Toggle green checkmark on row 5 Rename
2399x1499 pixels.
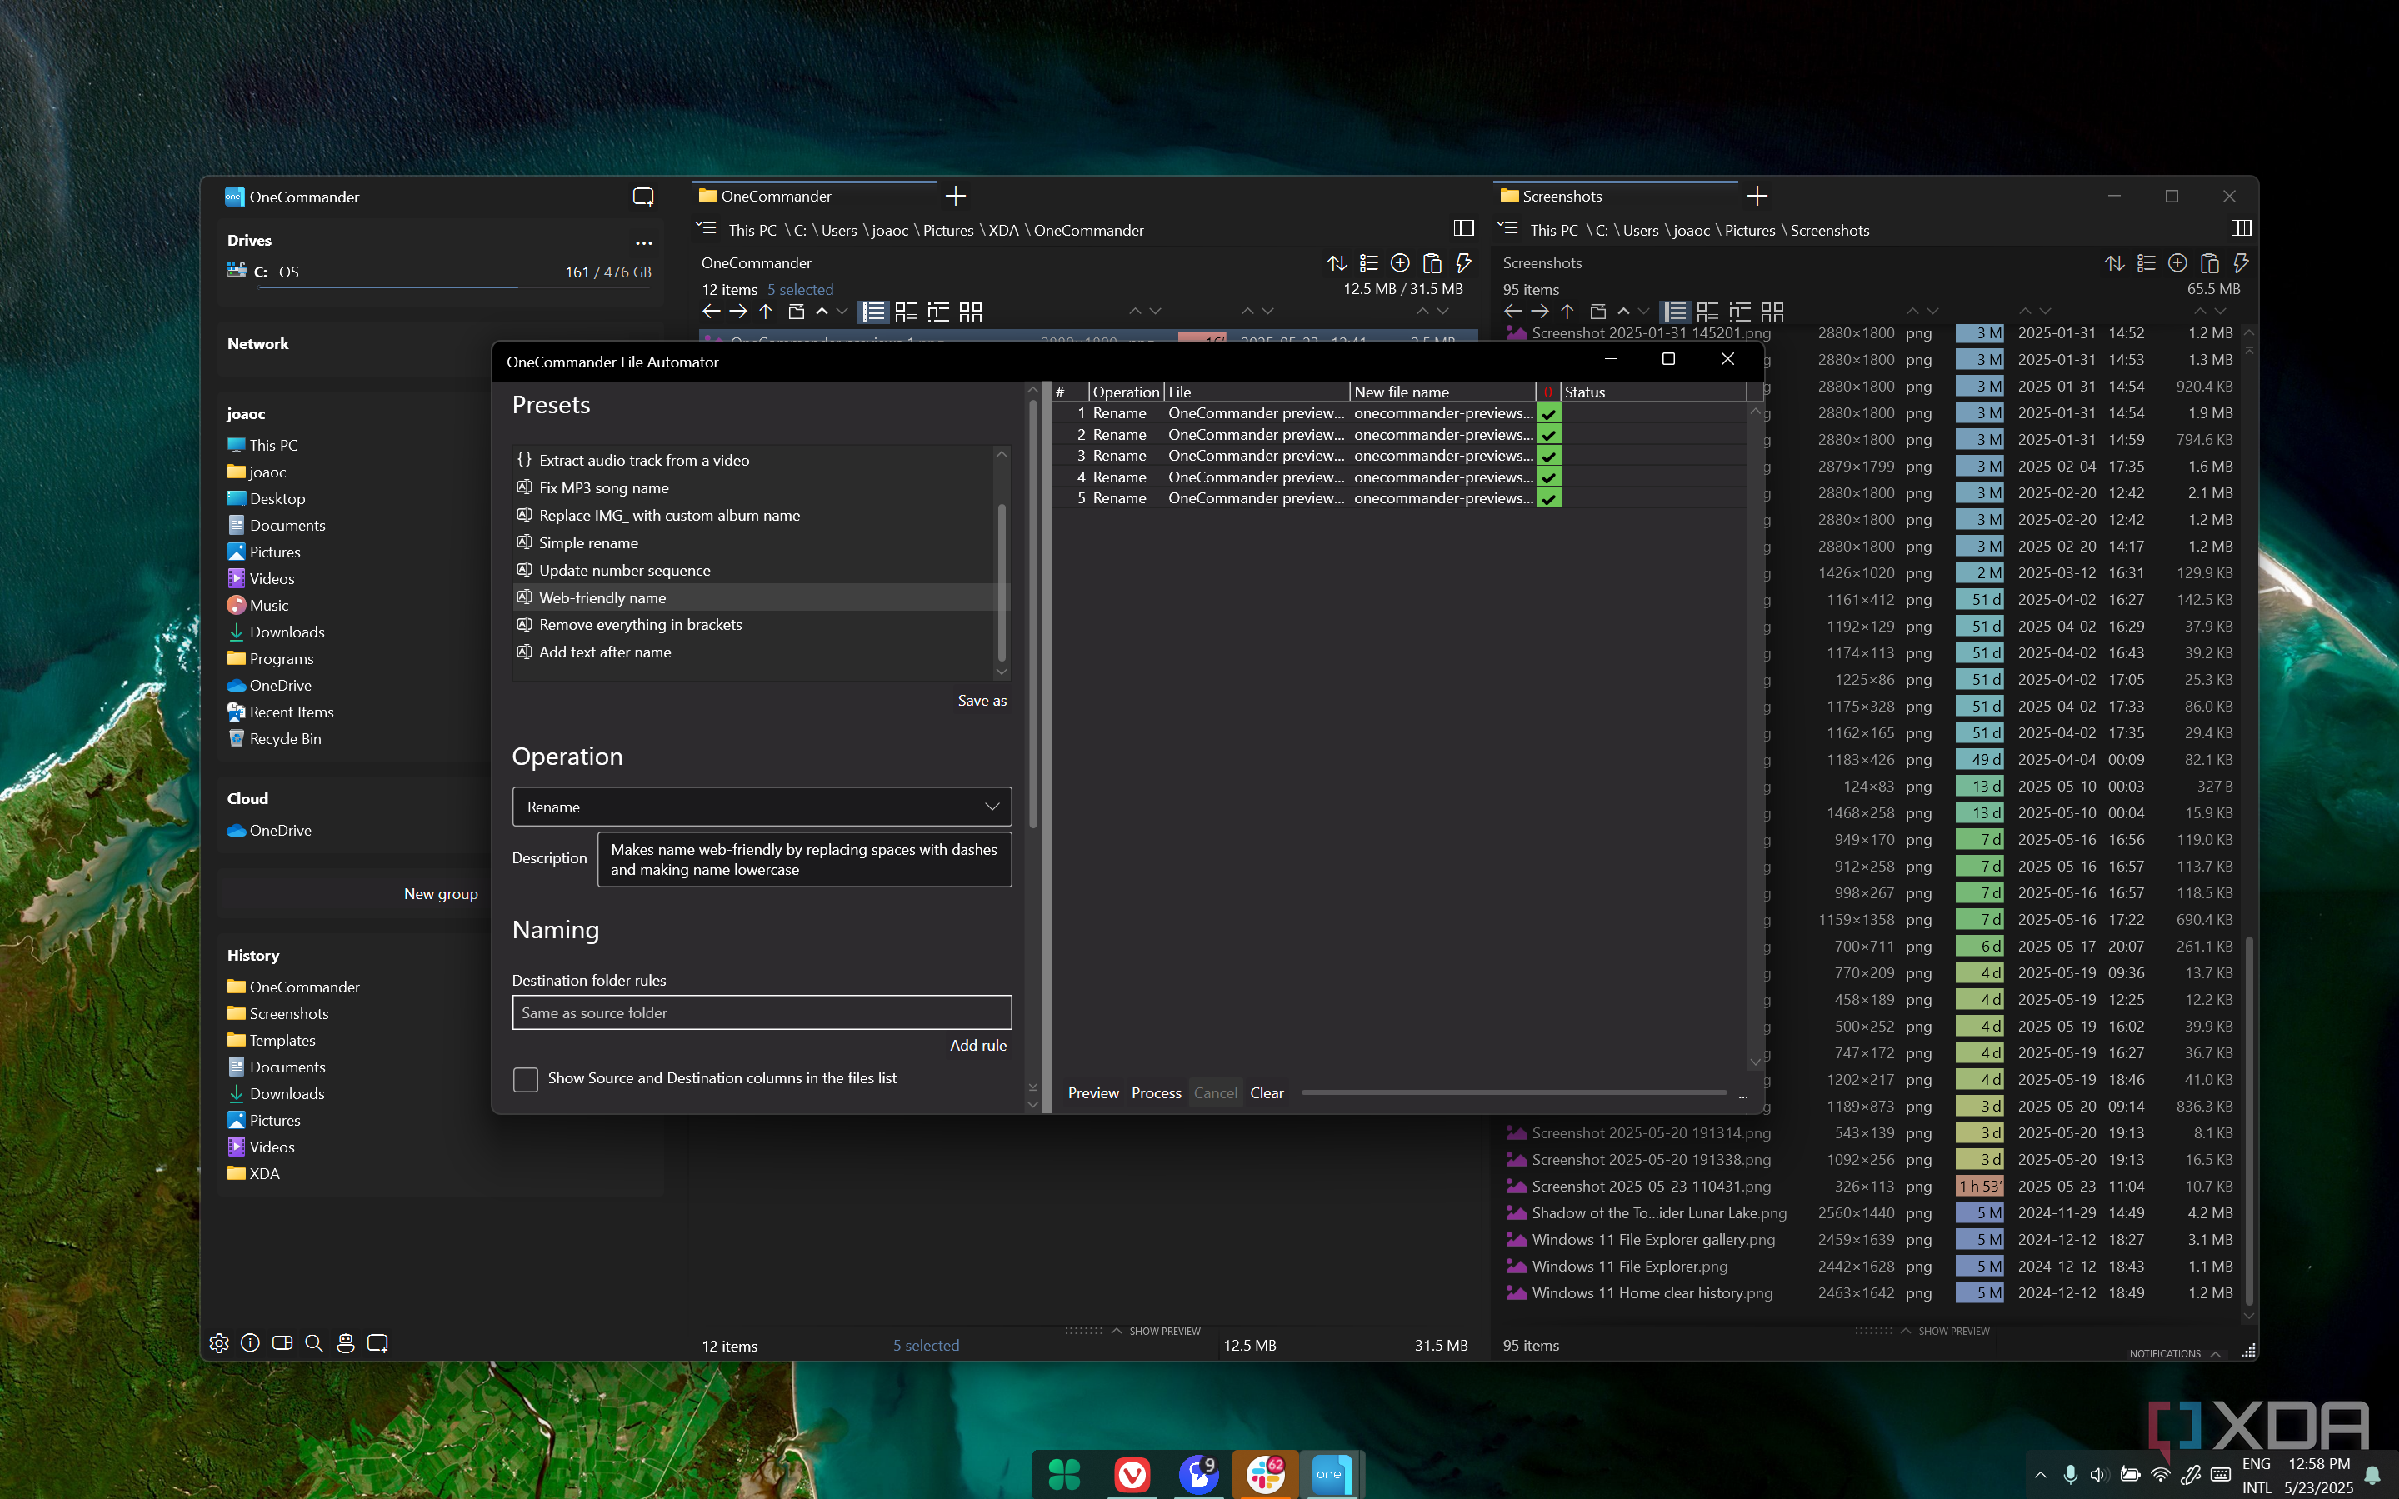pyautogui.click(x=1548, y=498)
